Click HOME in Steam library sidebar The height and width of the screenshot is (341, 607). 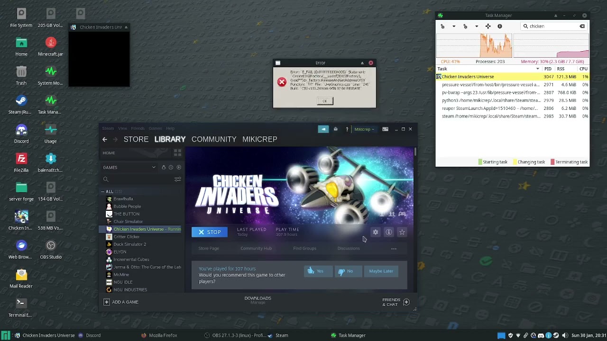(109, 153)
